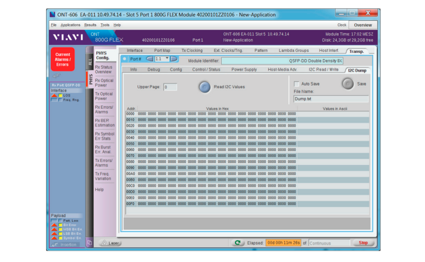Click the Current Alarms / Errors button
Viewport: 425px width, 262px height.
(62, 60)
